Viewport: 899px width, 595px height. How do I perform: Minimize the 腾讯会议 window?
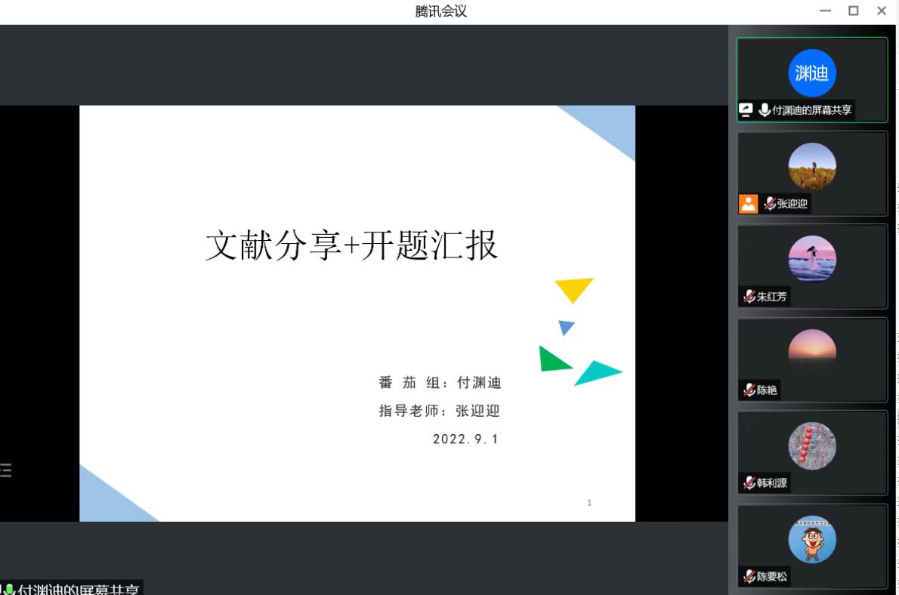click(x=825, y=11)
